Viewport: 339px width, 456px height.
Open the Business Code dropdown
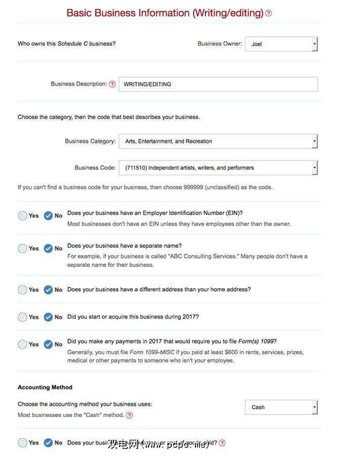coord(218,168)
